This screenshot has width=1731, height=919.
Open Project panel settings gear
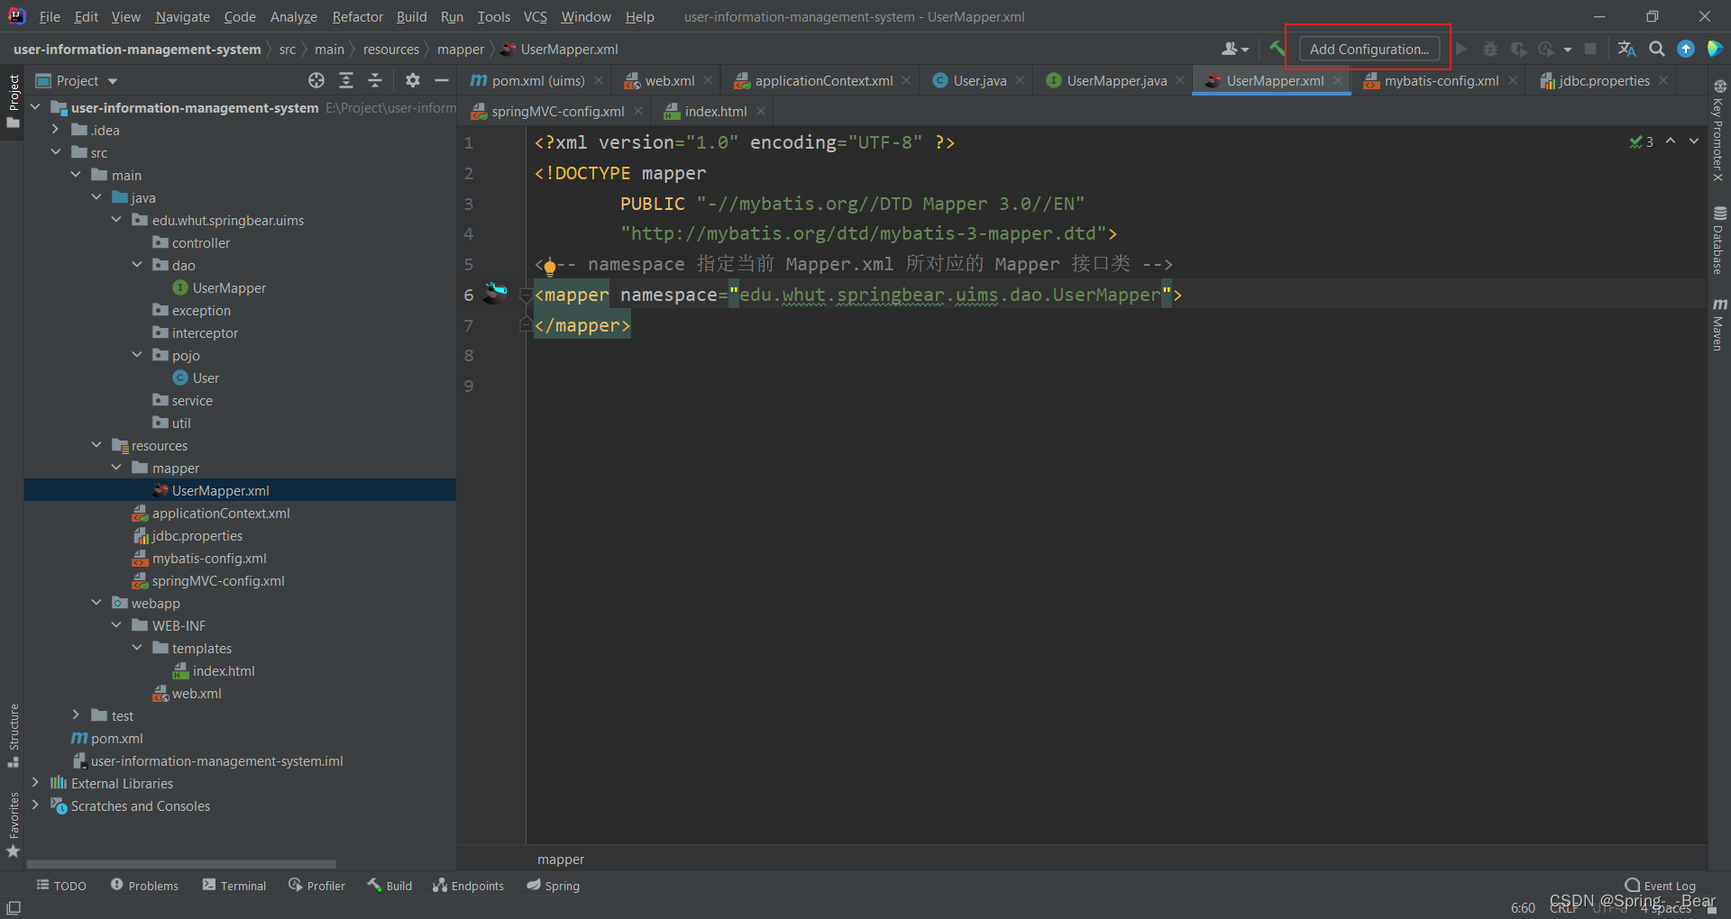tap(413, 81)
